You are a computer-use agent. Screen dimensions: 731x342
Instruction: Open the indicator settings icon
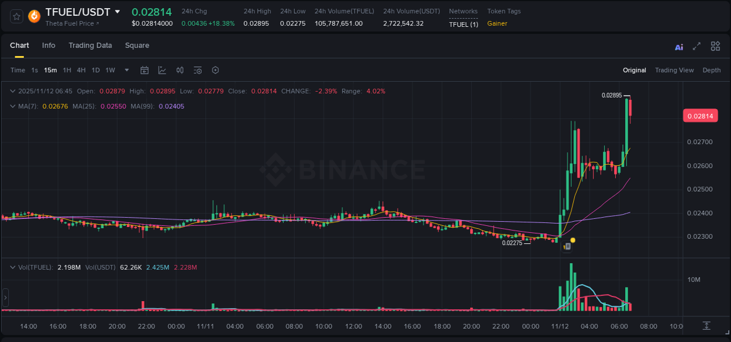[x=197, y=70]
